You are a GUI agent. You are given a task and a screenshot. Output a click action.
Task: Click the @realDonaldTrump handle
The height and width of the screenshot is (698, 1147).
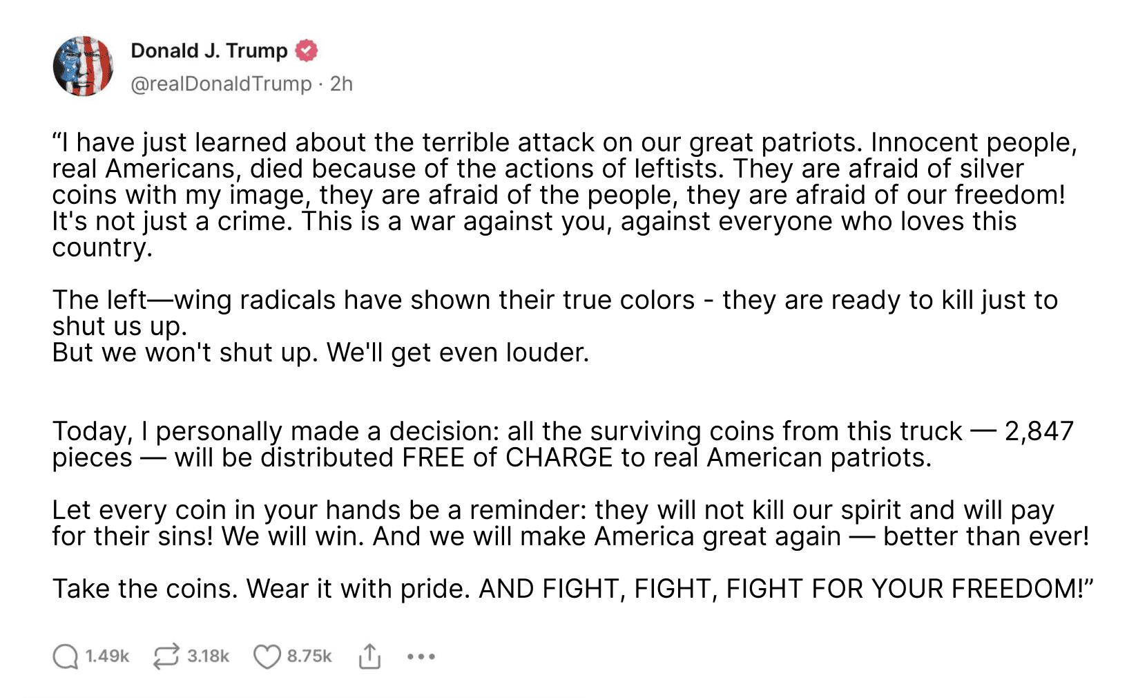221,84
